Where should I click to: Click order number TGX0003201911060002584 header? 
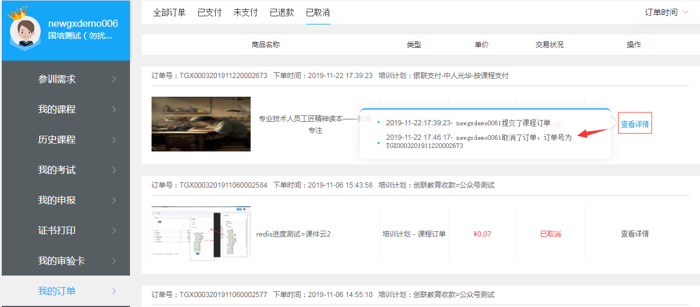(209, 185)
